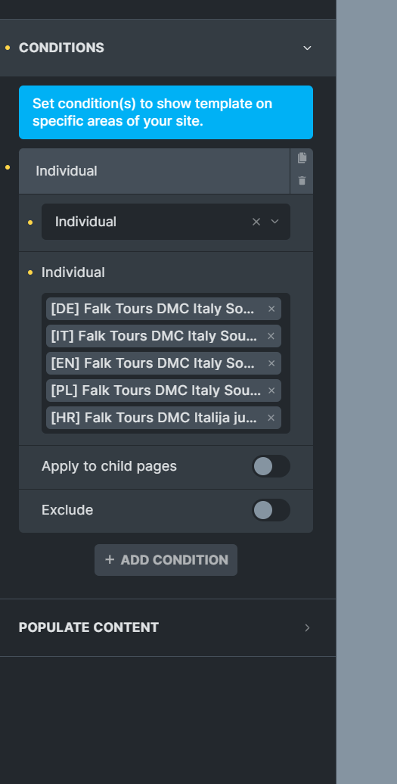
Task: Select the [EN] Falk Tours DMC Italy tag
Action: point(153,363)
